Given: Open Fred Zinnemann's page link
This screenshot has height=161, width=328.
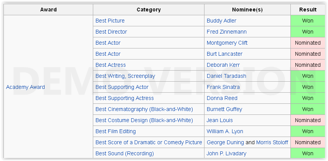Looking at the screenshot, I should (226, 32).
